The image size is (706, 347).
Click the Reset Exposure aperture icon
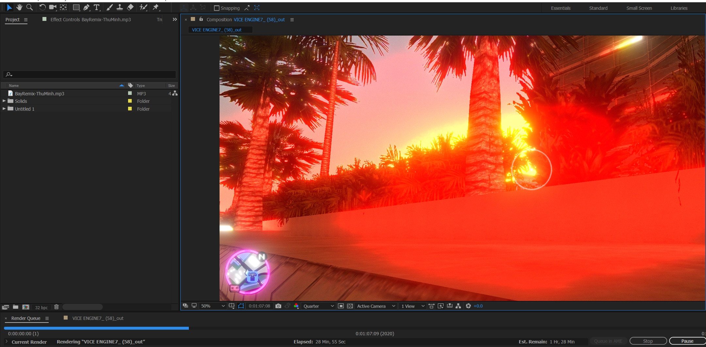(468, 306)
